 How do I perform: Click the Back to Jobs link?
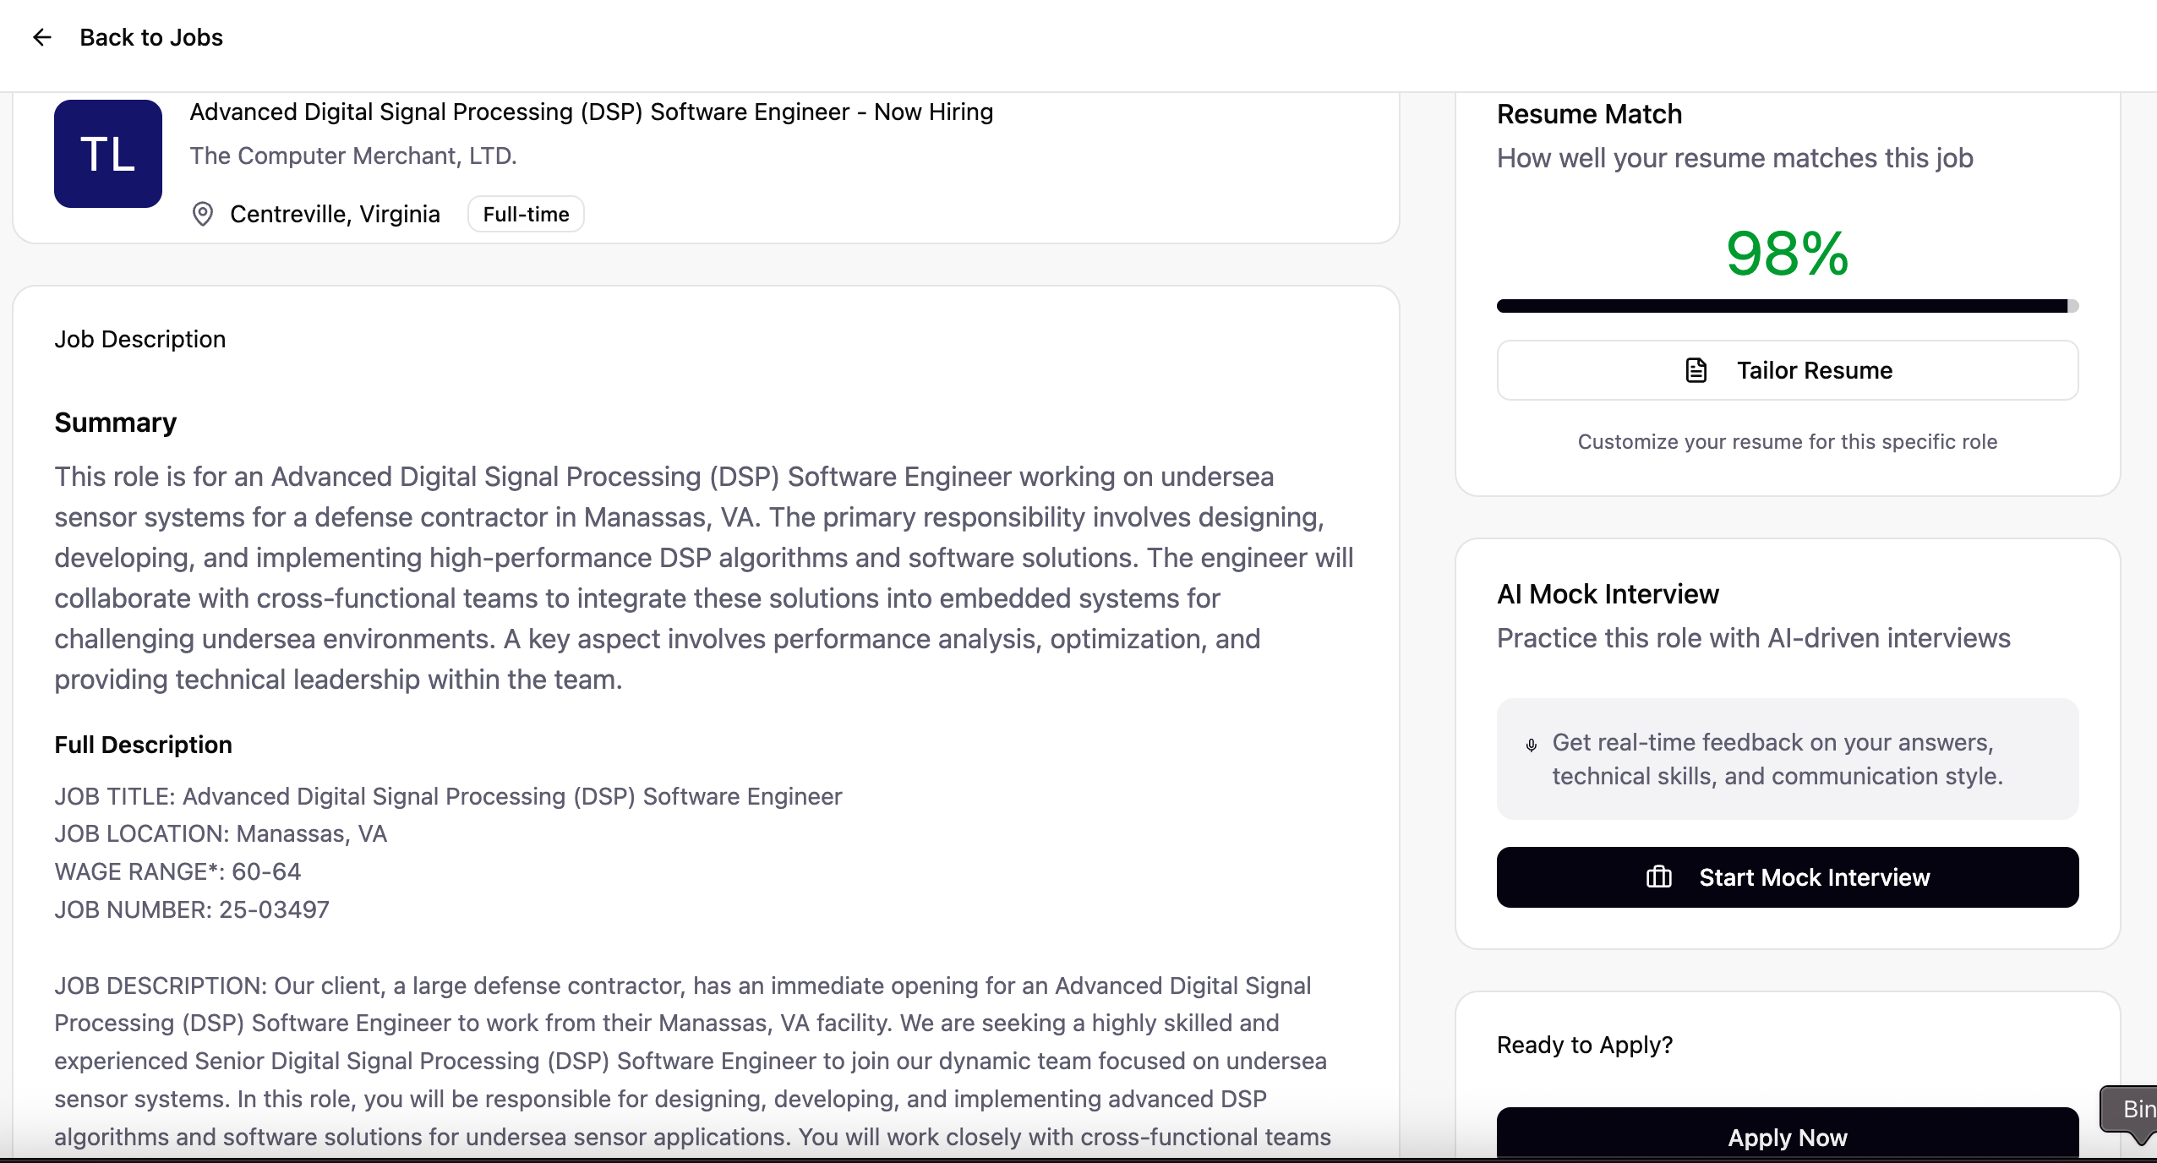click(151, 37)
